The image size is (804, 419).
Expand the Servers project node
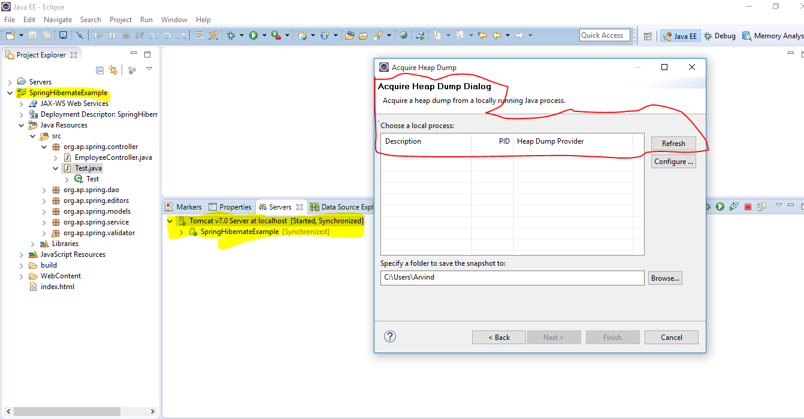coord(10,82)
